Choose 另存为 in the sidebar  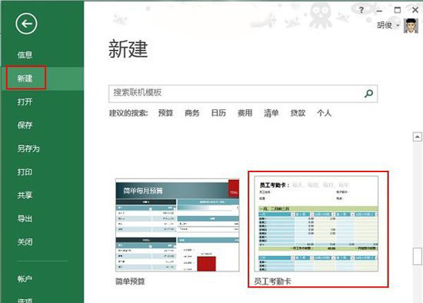click(28, 148)
